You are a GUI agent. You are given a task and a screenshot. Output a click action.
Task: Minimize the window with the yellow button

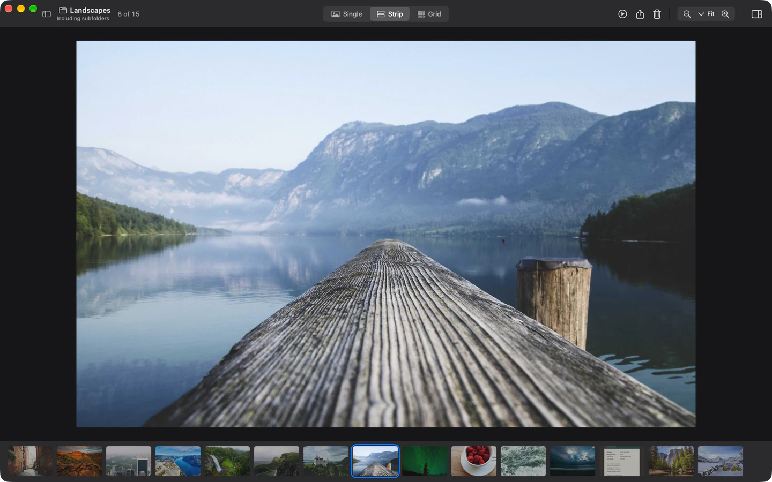[21, 9]
